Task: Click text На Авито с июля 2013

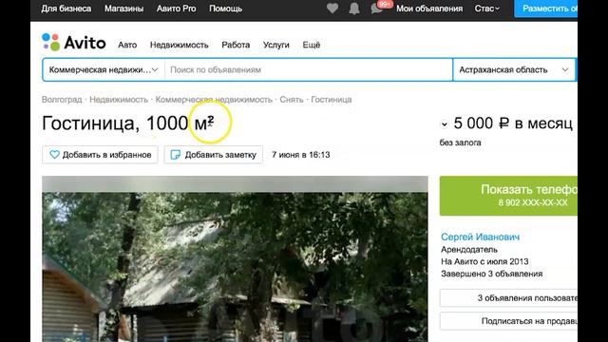Action: click(484, 262)
